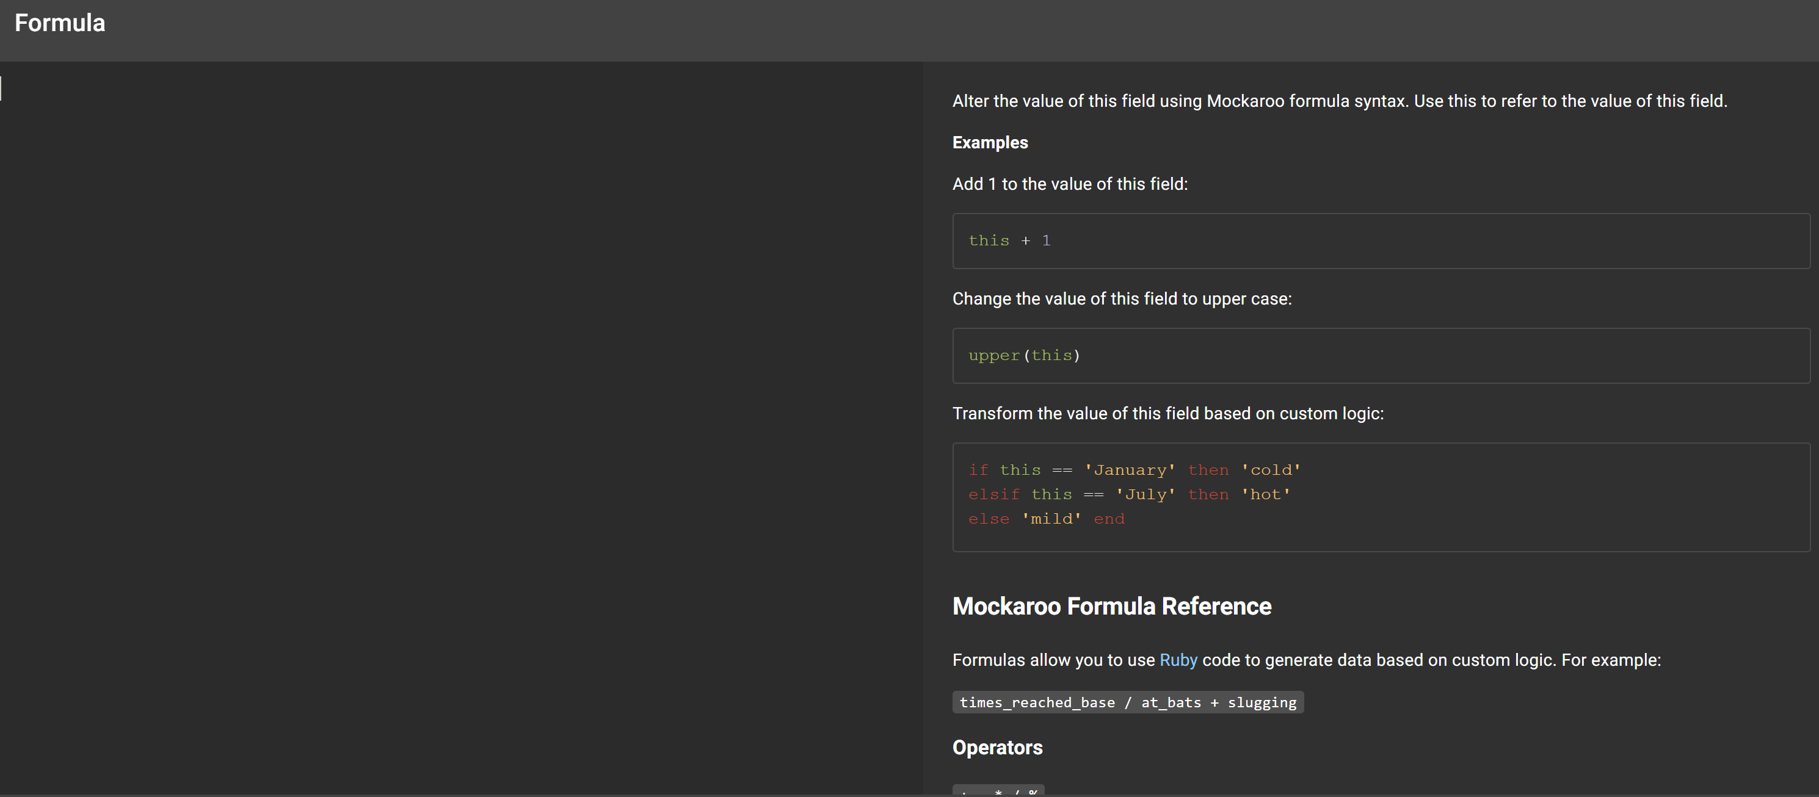The width and height of the screenshot is (1819, 797).
Task: Click 'Transform the value' custom logic text
Action: pos(1167,414)
